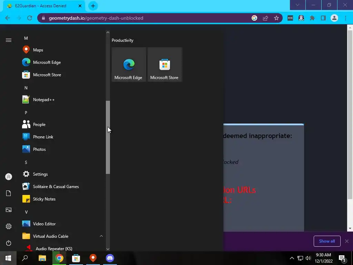Open a new Chrome tab
Viewport: 353px width, 265px height.
(93, 6)
